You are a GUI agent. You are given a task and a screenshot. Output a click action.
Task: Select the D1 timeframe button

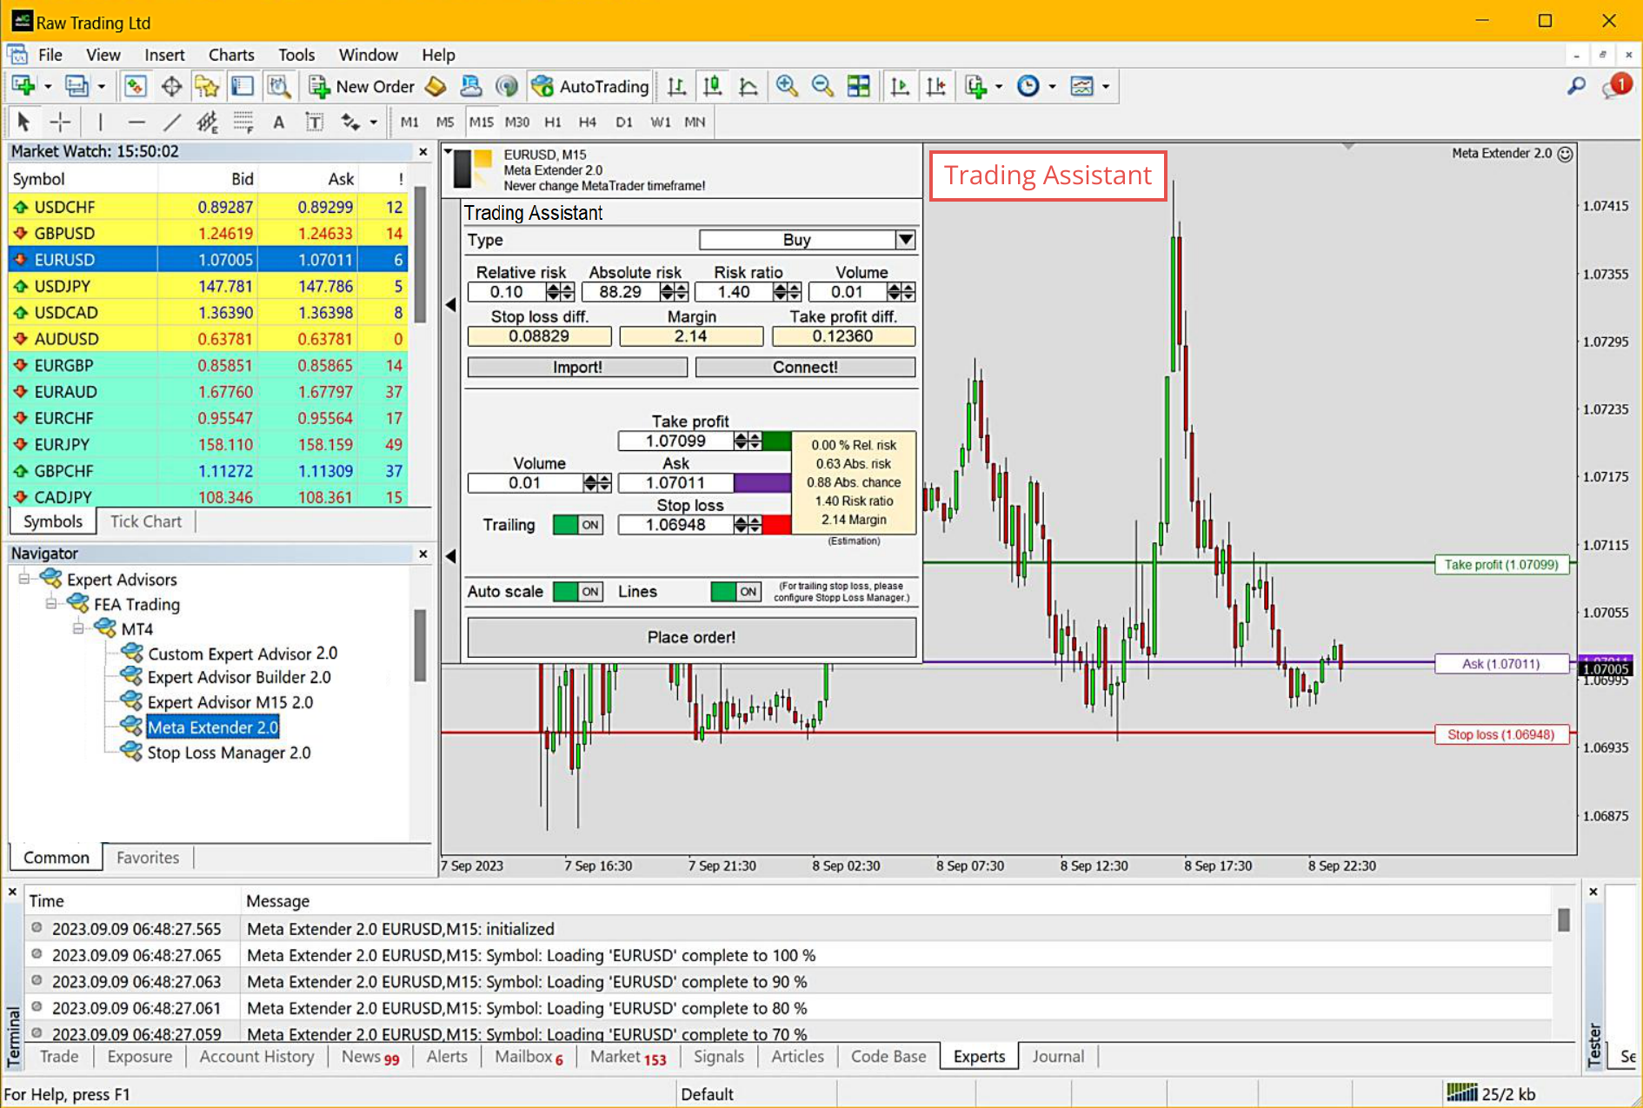[624, 122]
